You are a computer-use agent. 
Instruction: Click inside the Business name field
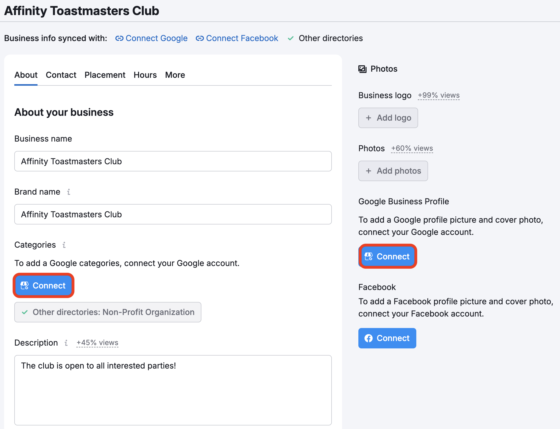click(x=173, y=161)
